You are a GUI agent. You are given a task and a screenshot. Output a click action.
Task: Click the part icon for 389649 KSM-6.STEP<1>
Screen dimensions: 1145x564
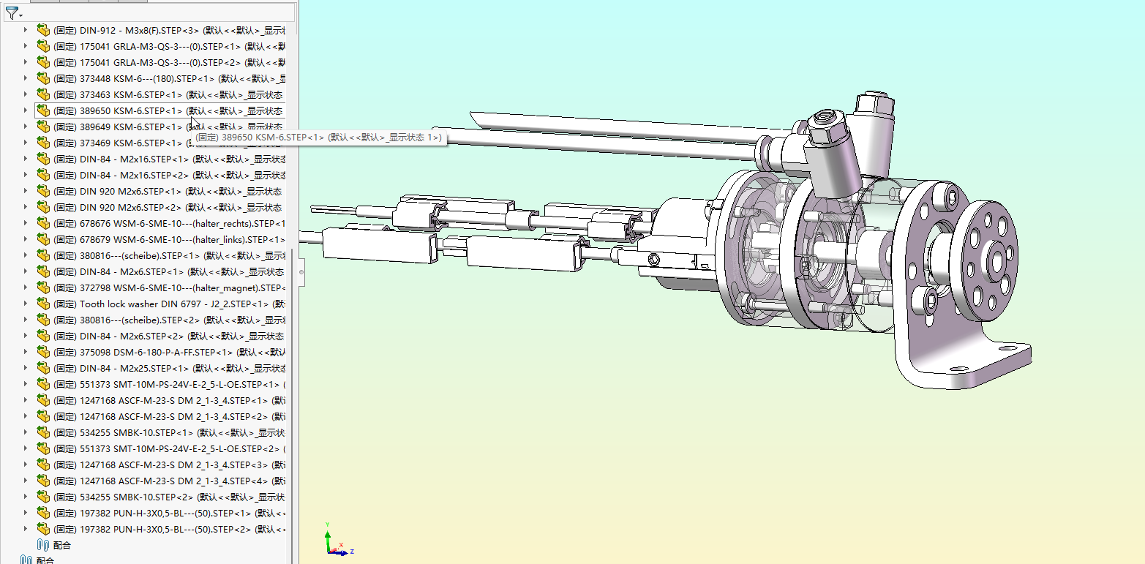(x=43, y=127)
